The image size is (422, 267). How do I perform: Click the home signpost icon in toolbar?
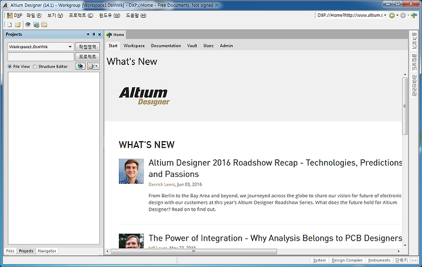414,15
